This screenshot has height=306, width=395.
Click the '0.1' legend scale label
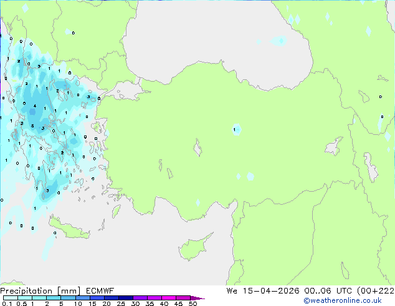[x=7, y=304]
